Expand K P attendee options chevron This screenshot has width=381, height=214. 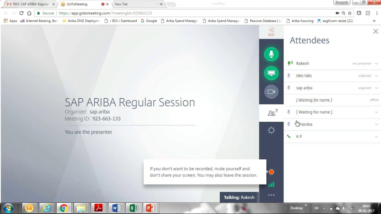pyautogui.click(x=377, y=137)
